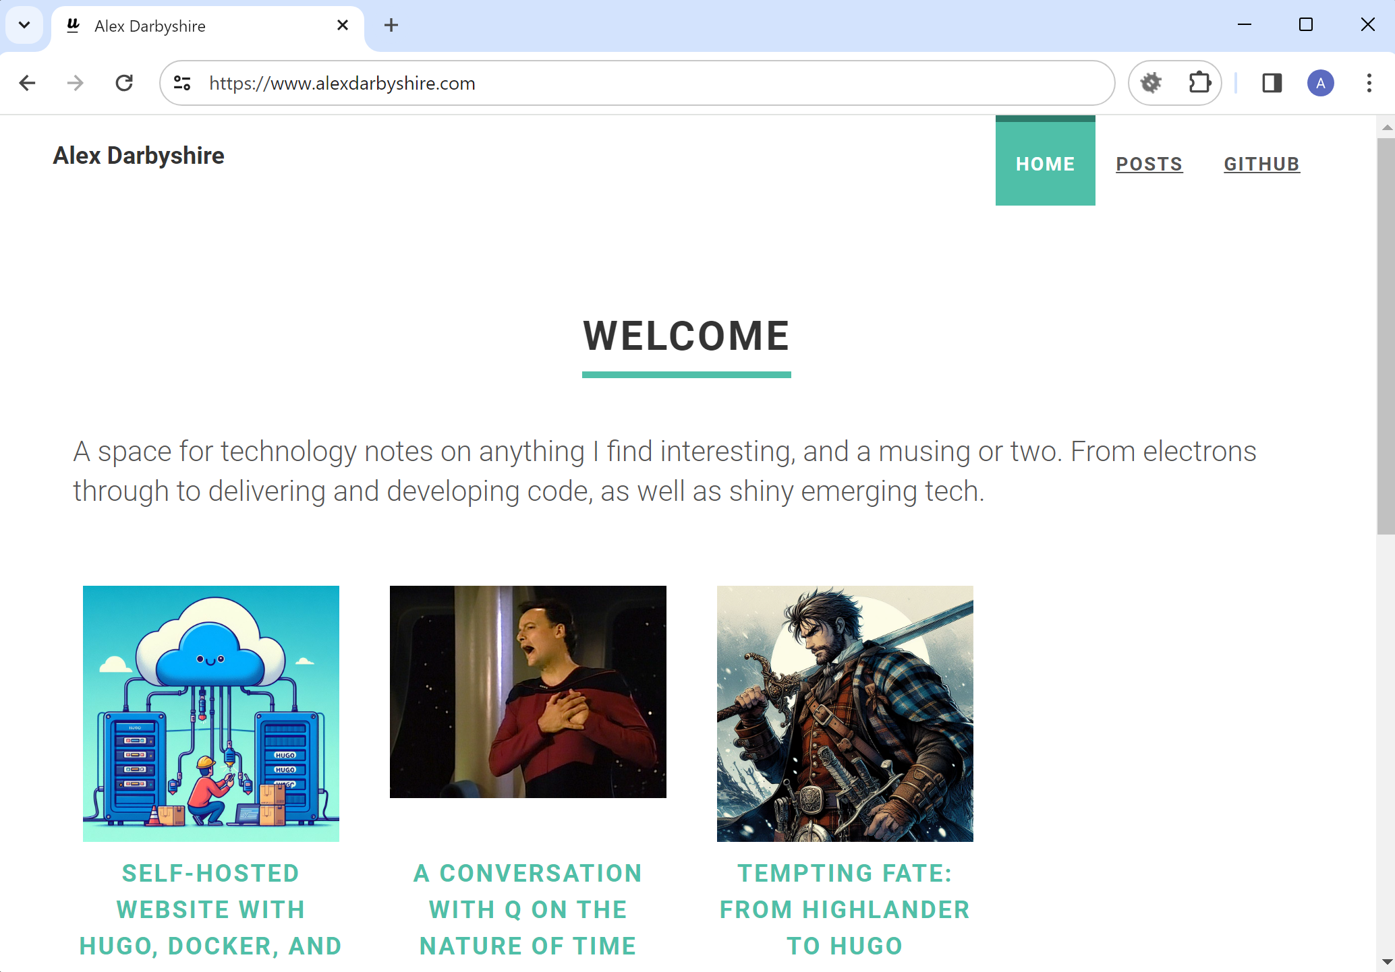Viewport: 1395px width, 972px height.
Task: Minimize the browser window
Action: coord(1245,25)
